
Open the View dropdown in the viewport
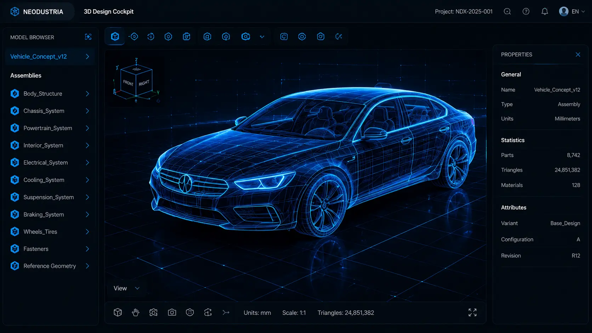pos(126,288)
